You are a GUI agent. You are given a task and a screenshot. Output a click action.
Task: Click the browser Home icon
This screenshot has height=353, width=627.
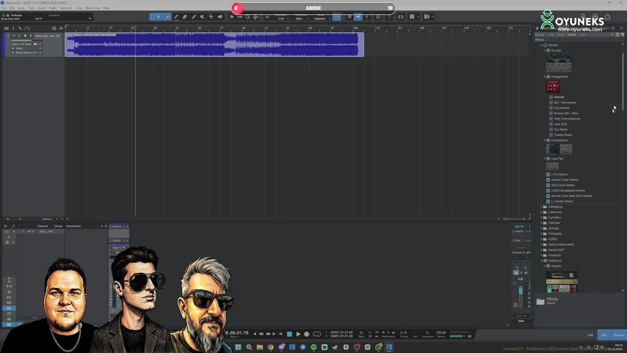coord(537,28)
